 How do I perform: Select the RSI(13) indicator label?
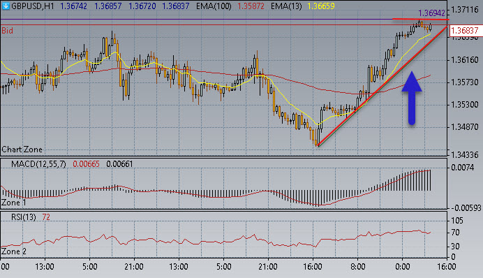(24, 217)
